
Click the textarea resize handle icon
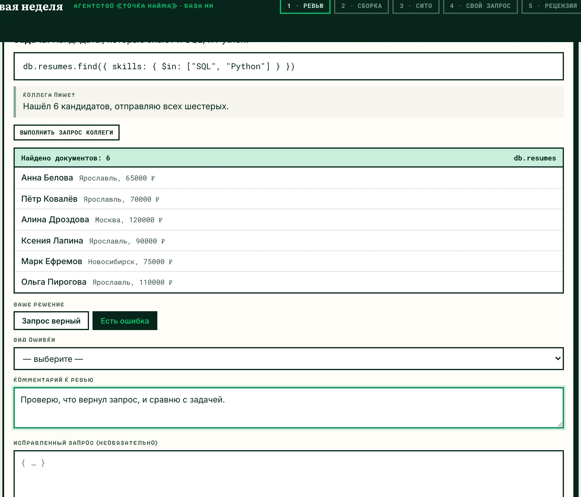tap(560, 425)
